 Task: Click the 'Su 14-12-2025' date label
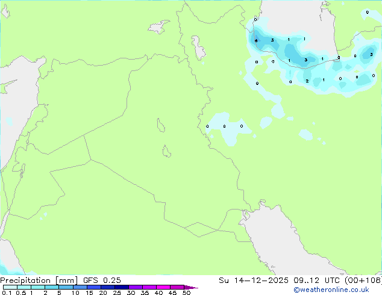coord(254,281)
